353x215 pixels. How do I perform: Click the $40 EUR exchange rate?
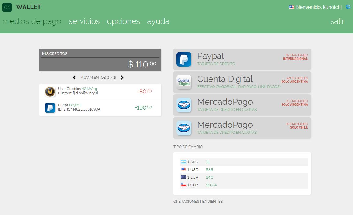[209, 177]
